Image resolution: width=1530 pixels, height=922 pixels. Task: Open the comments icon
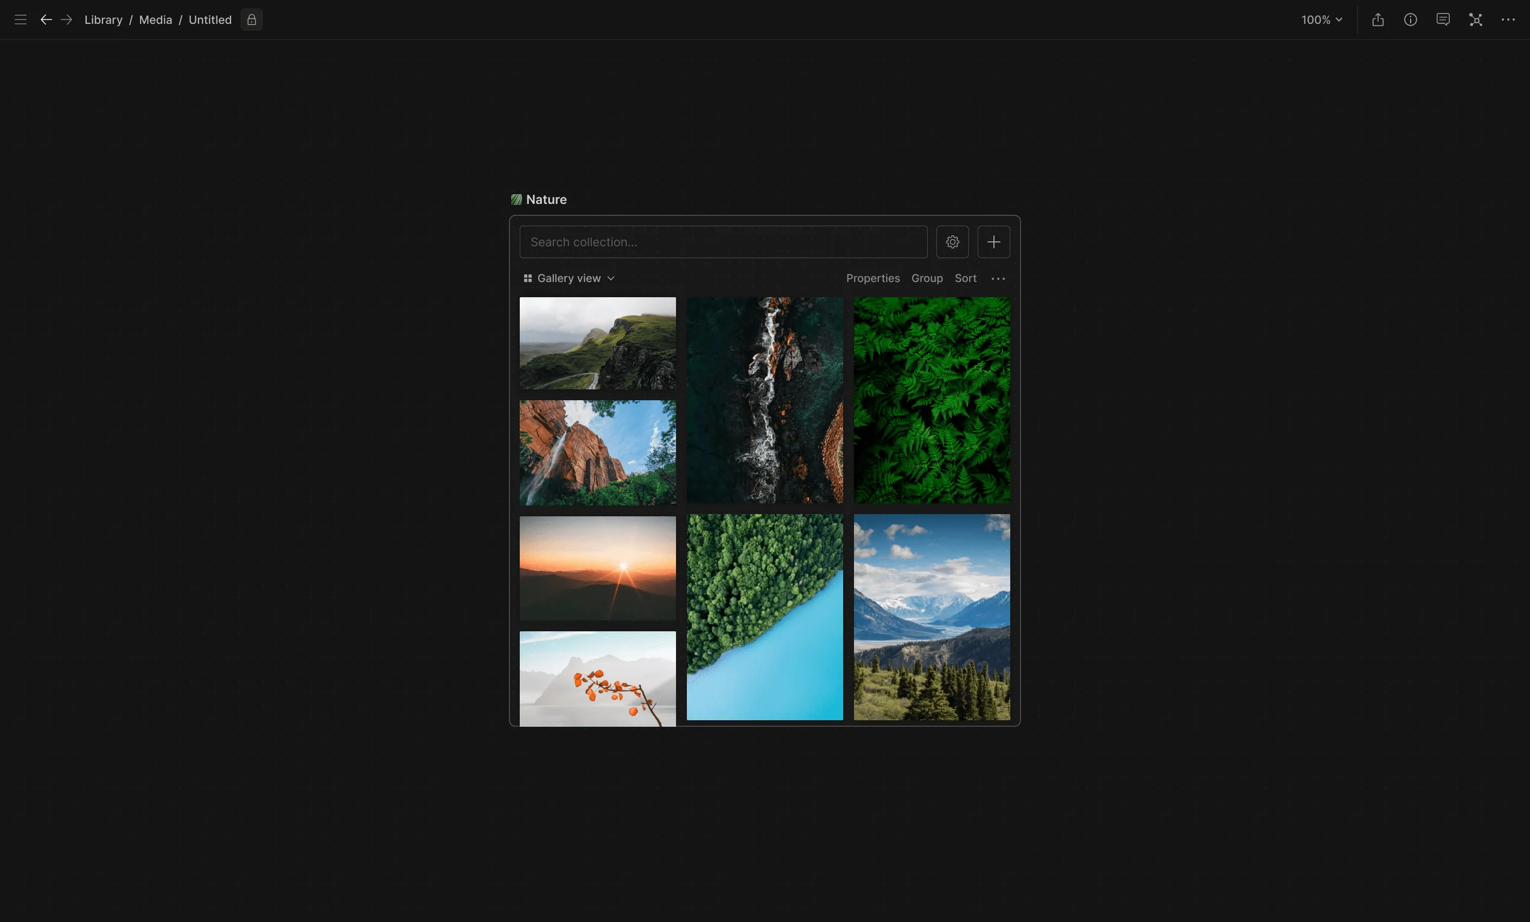pos(1443,20)
